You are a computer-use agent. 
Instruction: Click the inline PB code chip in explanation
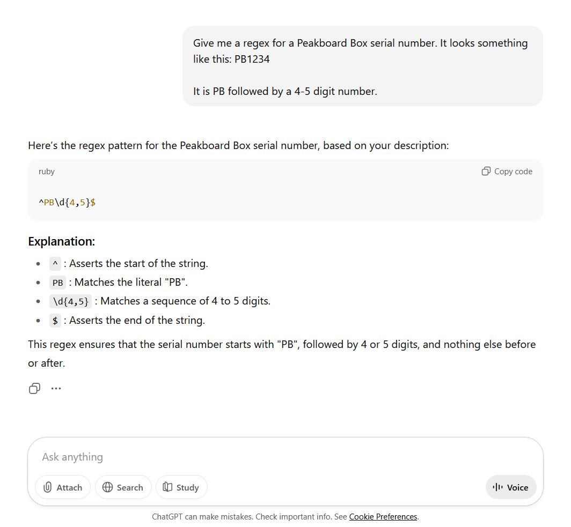[x=58, y=283]
